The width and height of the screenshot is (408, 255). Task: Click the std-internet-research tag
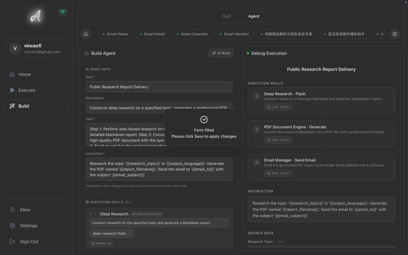147,214
